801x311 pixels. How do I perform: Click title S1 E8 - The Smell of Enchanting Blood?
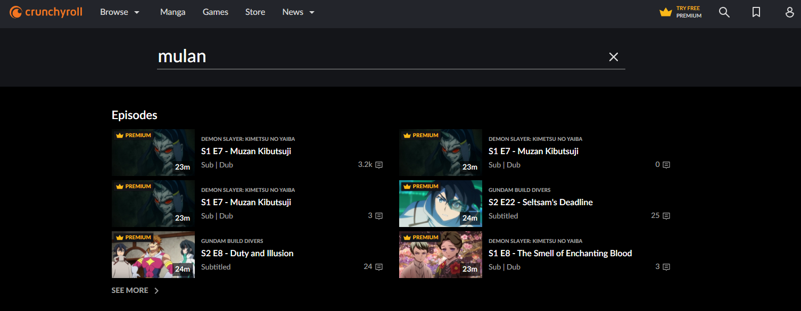click(x=560, y=253)
